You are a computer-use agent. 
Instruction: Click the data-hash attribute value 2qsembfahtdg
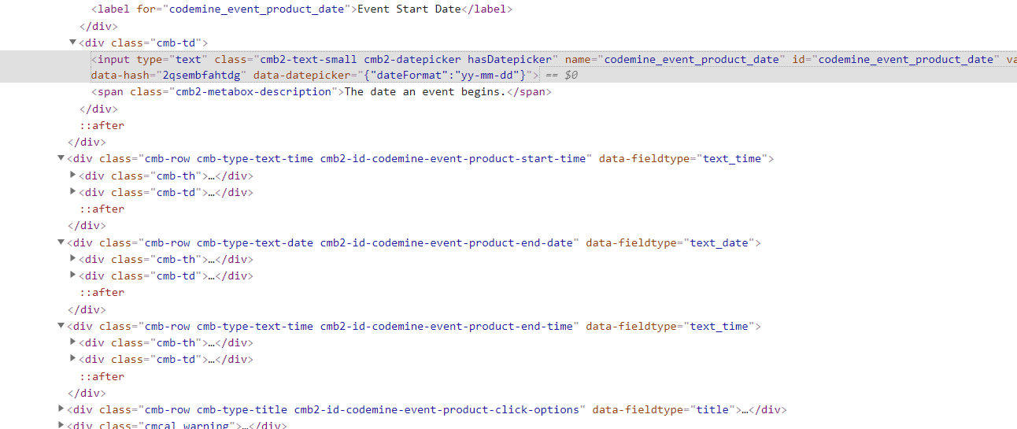point(204,75)
